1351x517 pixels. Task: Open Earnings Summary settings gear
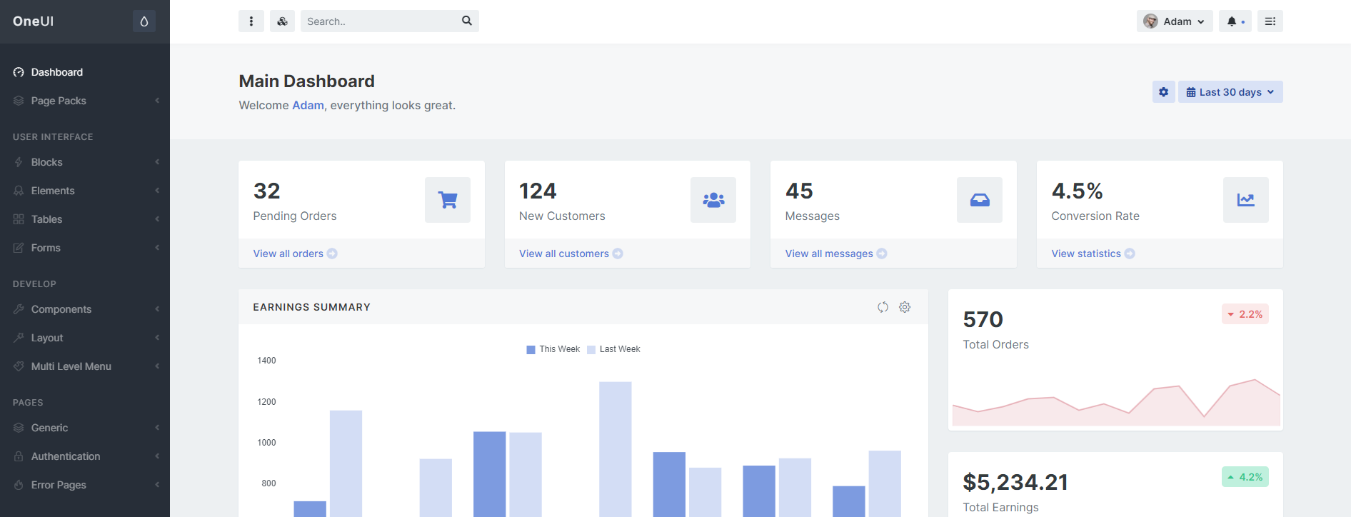point(905,307)
